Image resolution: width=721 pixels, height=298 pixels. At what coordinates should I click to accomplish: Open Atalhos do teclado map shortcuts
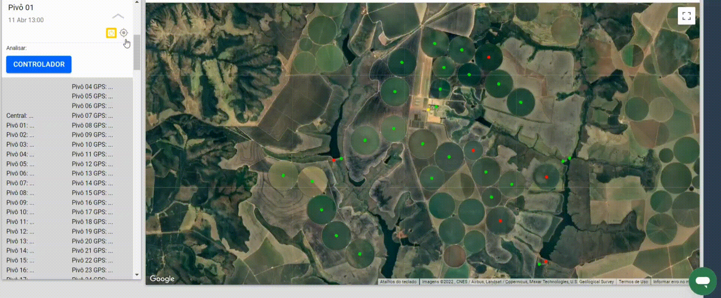(398, 281)
